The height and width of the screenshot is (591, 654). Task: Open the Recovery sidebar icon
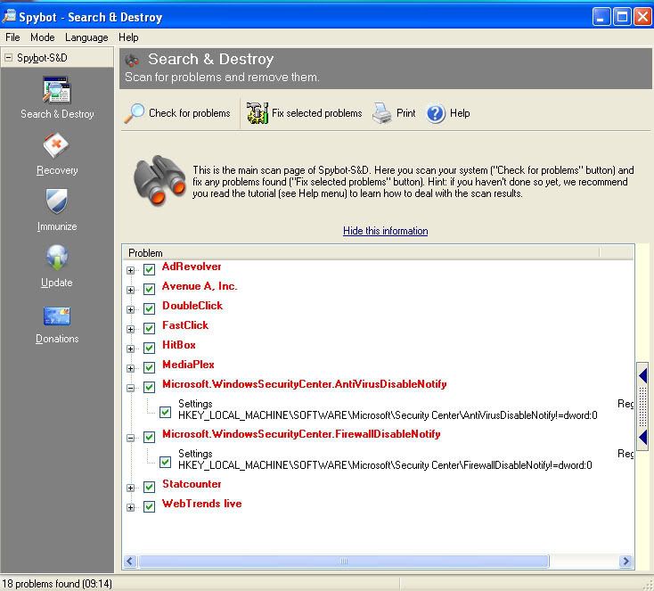pyautogui.click(x=57, y=146)
